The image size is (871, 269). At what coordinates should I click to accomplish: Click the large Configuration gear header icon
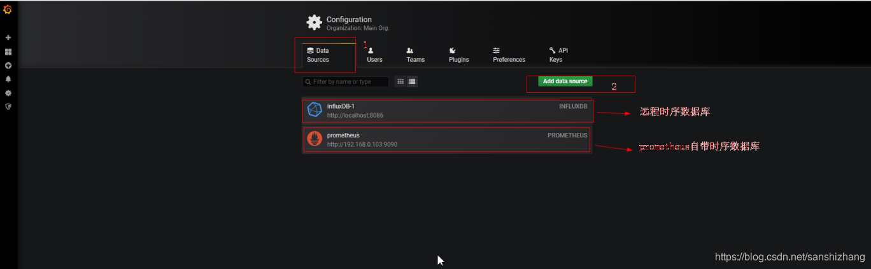tap(315, 23)
